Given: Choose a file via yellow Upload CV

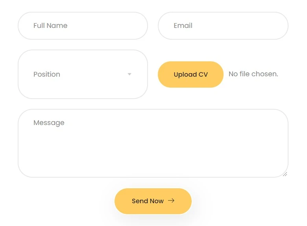Looking at the screenshot, I should [191, 75].
